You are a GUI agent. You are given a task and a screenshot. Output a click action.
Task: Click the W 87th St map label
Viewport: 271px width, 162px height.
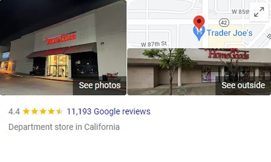point(154,44)
